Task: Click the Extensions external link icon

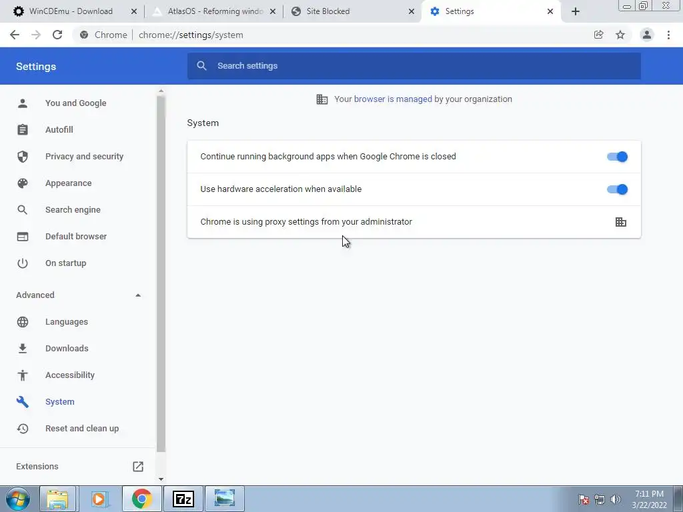Action: [138, 466]
